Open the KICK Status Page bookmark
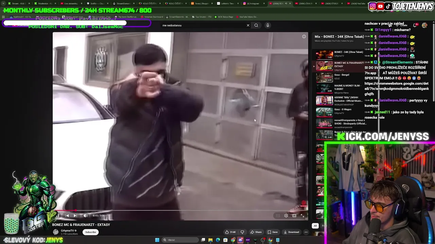Viewport: 435px width, 244px height. point(224,17)
